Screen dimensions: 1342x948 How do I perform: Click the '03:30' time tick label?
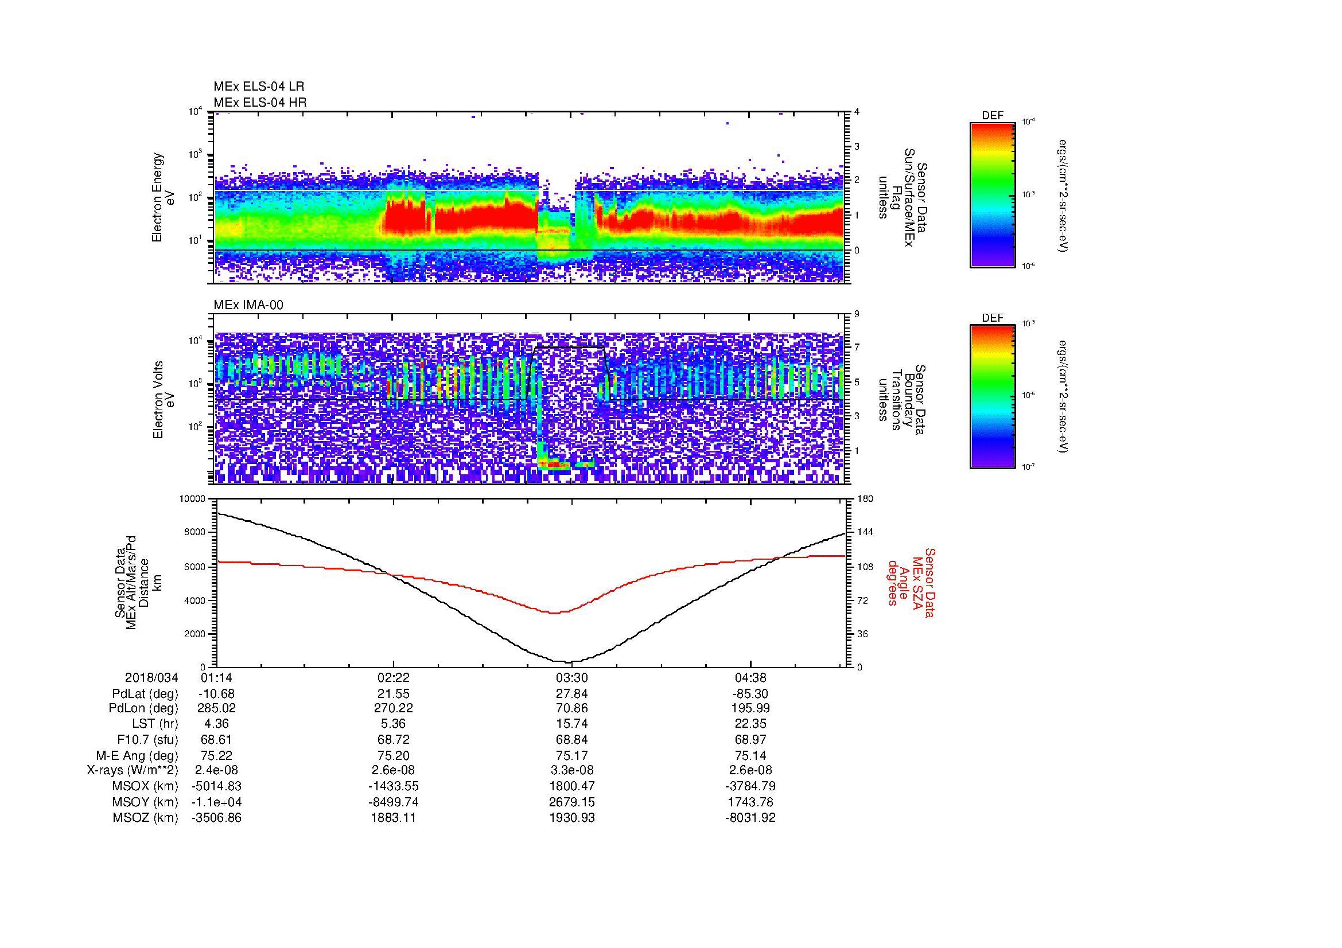[571, 677]
